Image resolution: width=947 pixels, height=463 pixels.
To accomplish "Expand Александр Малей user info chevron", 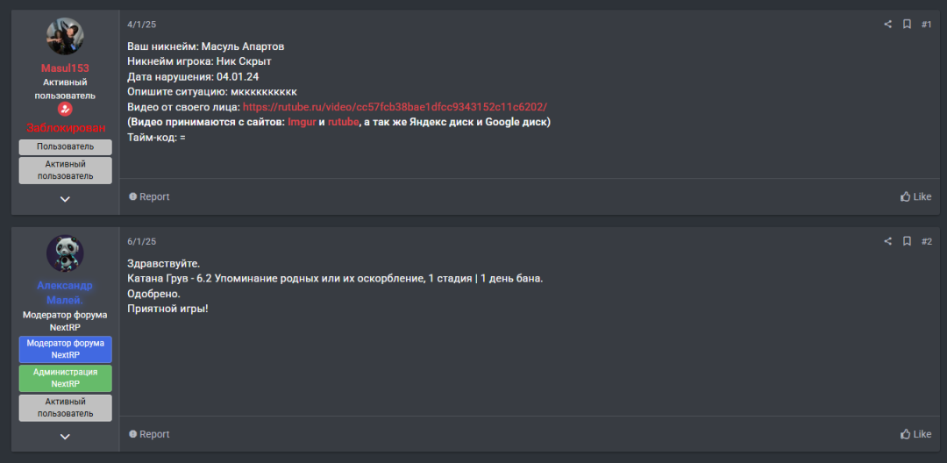I will (x=65, y=437).
